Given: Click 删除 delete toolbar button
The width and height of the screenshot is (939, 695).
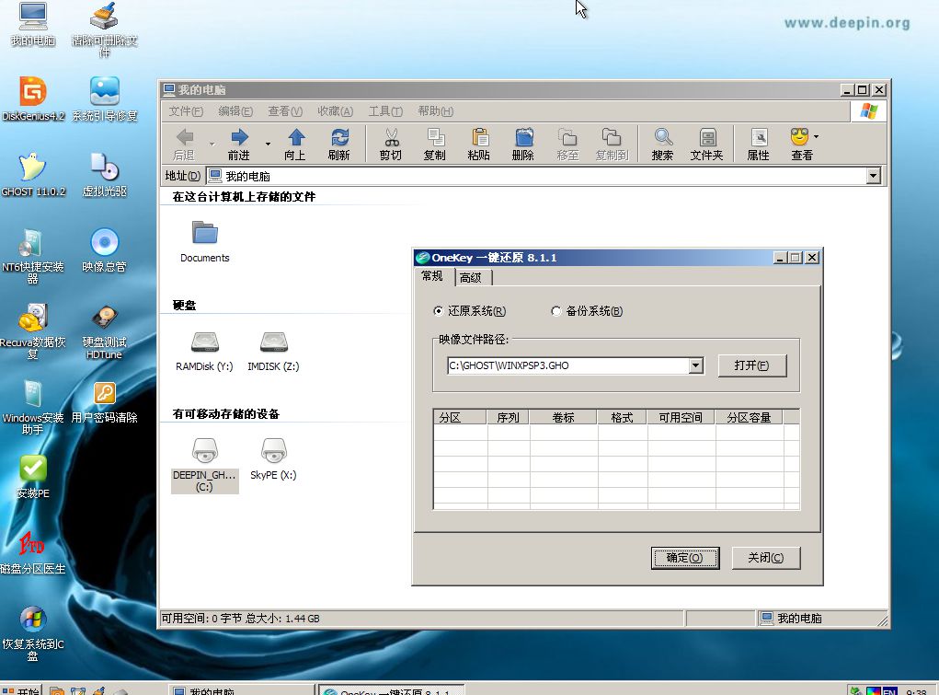Looking at the screenshot, I should 523,145.
